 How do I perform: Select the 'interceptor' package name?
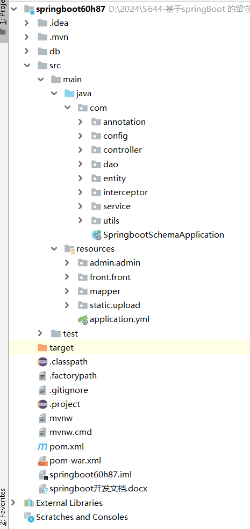pyautogui.click(x=125, y=192)
